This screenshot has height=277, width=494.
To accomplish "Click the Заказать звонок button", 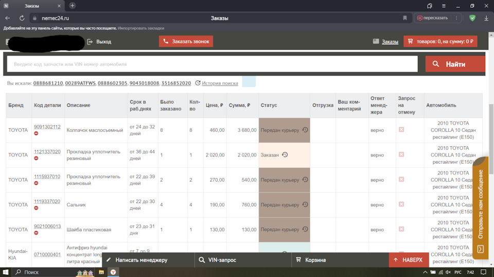I will (186, 41).
